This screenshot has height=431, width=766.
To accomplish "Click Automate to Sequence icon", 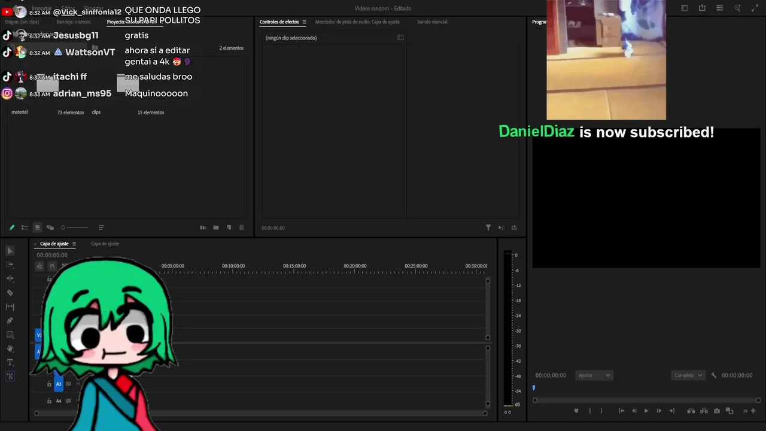I will [x=203, y=227].
